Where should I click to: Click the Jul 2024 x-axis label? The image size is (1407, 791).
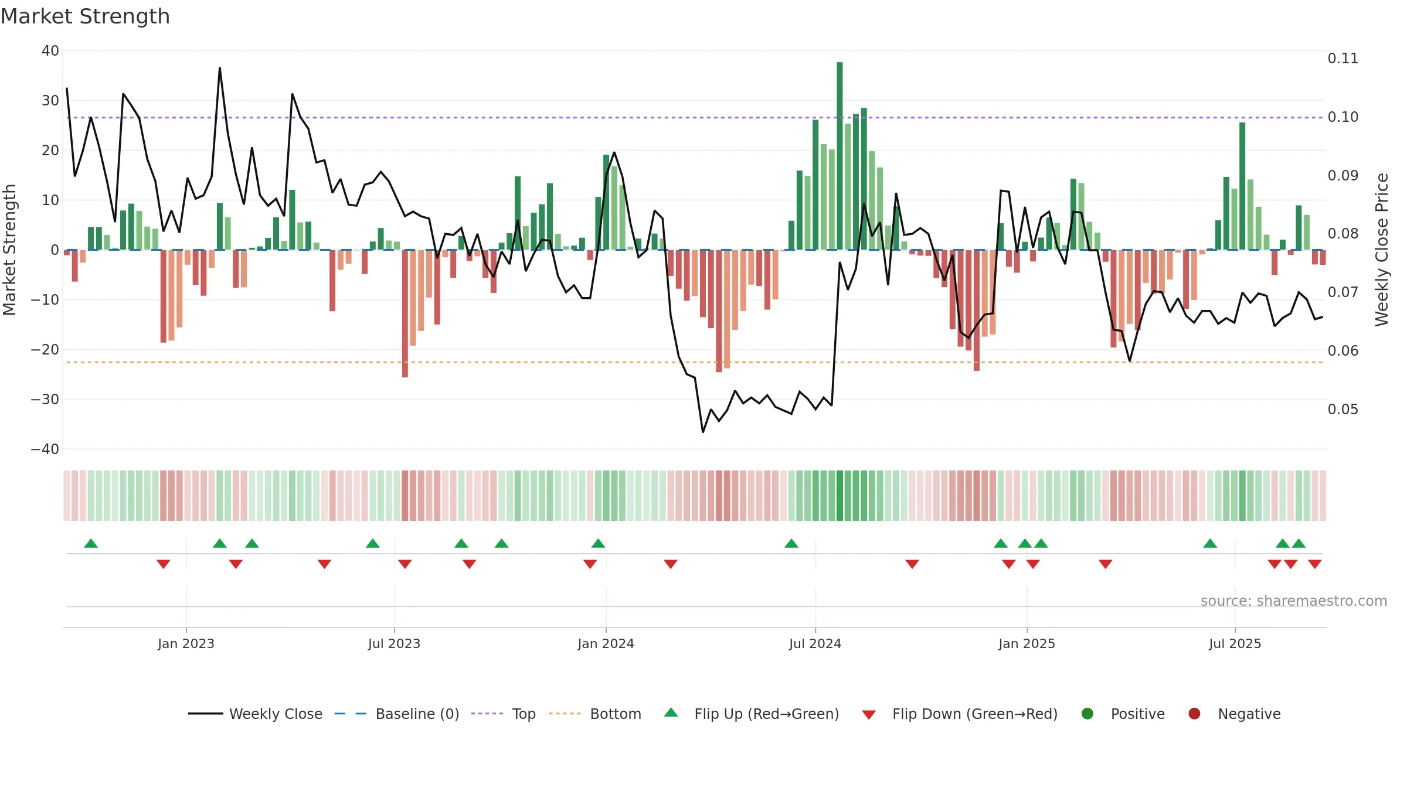815,643
